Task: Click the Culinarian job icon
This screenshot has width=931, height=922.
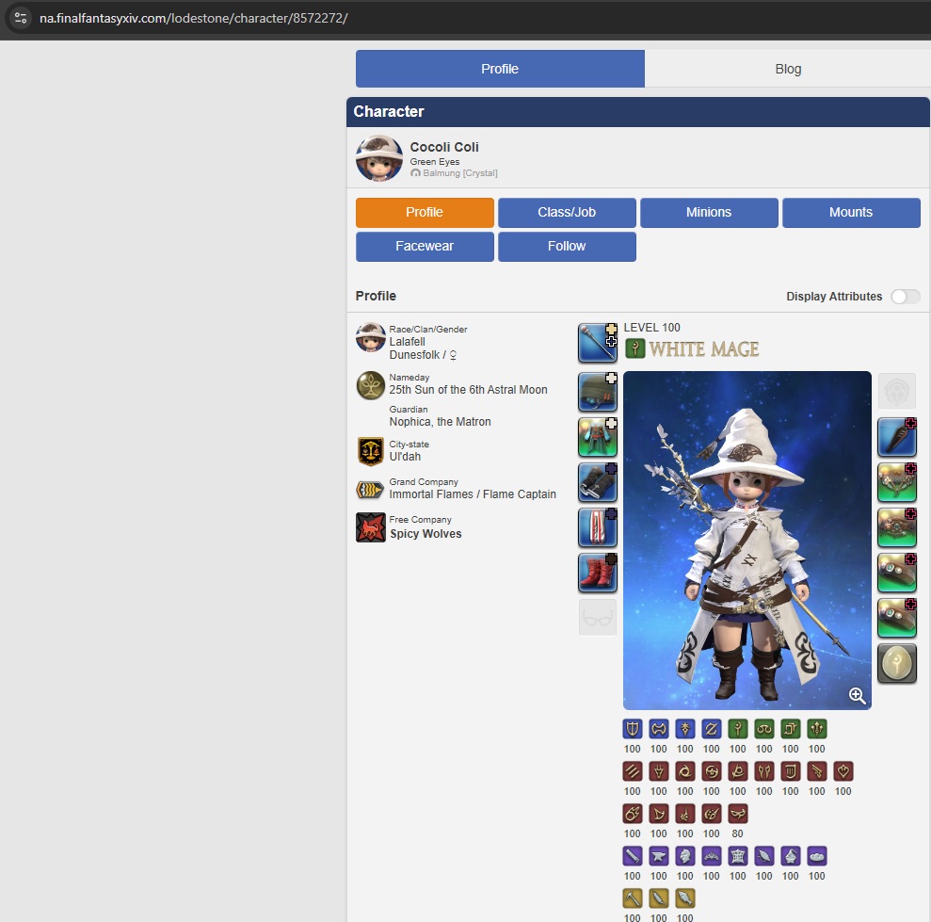Action: pyautogui.click(x=817, y=856)
